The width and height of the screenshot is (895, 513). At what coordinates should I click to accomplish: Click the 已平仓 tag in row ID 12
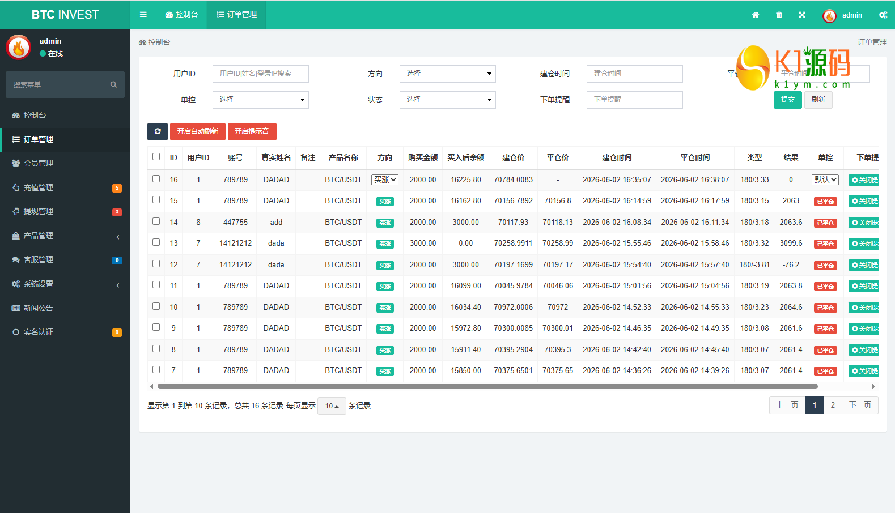point(825,265)
